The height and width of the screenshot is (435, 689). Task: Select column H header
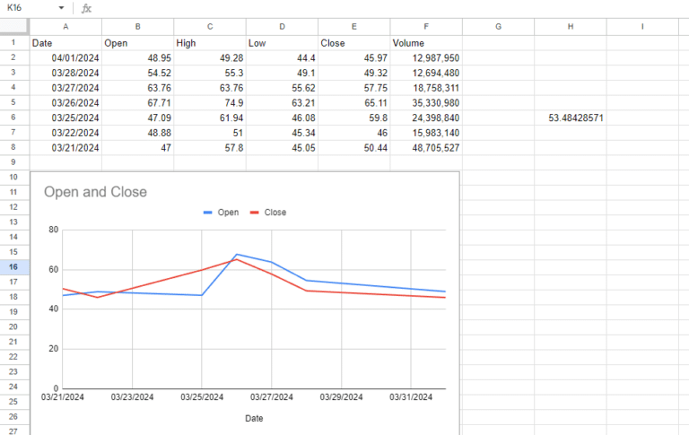tap(570, 27)
